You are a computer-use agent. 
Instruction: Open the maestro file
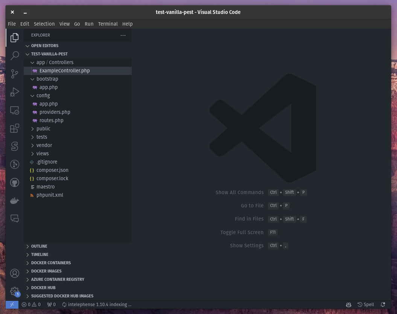coord(78,187)
